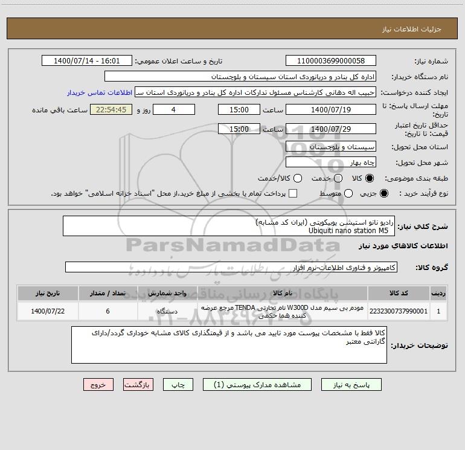Click product code 223230073799​0001 cell
465x450 pixels.
click(399, 311)
